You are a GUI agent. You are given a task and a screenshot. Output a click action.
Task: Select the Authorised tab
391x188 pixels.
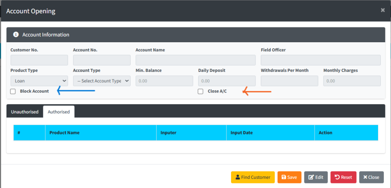[x=59, y=112]
